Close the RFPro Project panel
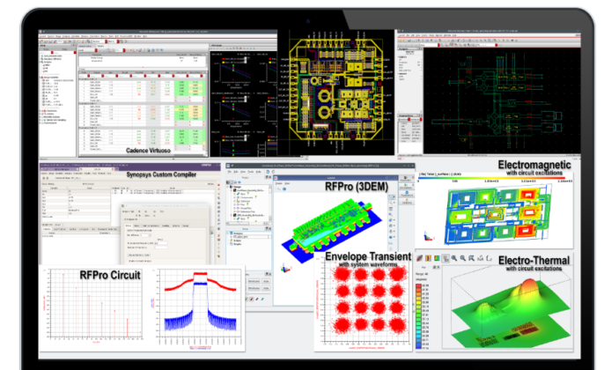The width and height of the screenshot is (604, 370). click(269, 177)
